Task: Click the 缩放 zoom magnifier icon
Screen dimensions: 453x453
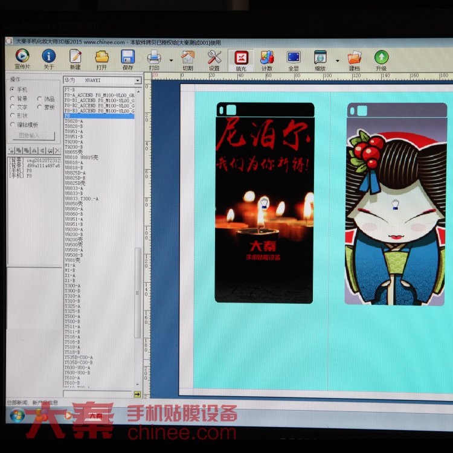Action: (320, 57)
